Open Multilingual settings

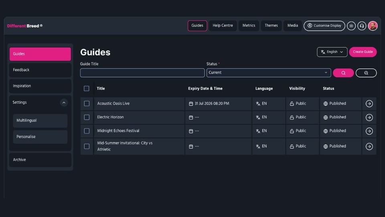[x=40, y=121]
